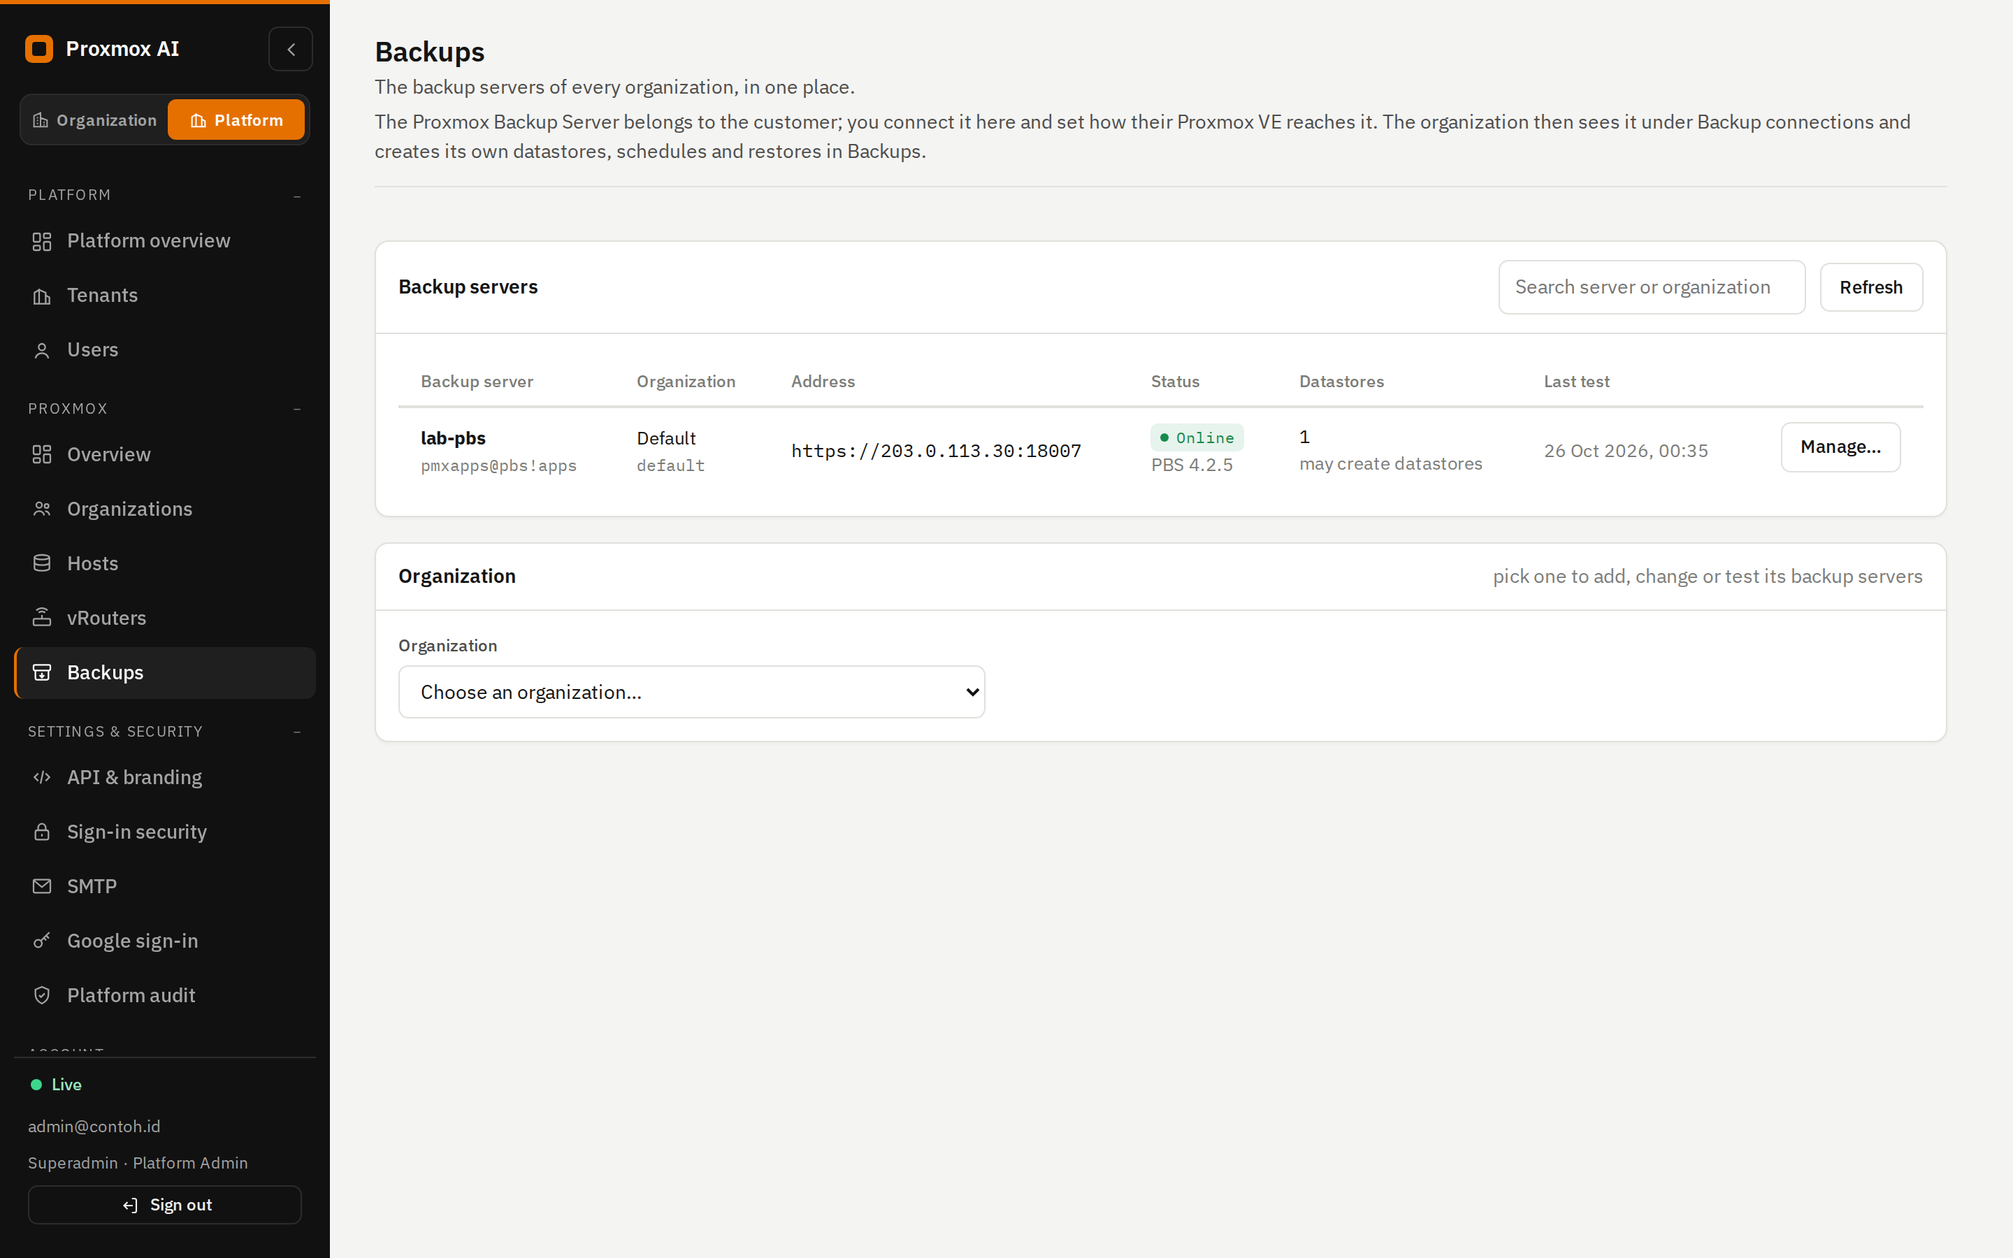
Task: Open the Sign-in security settings
Action: [165, 832]
